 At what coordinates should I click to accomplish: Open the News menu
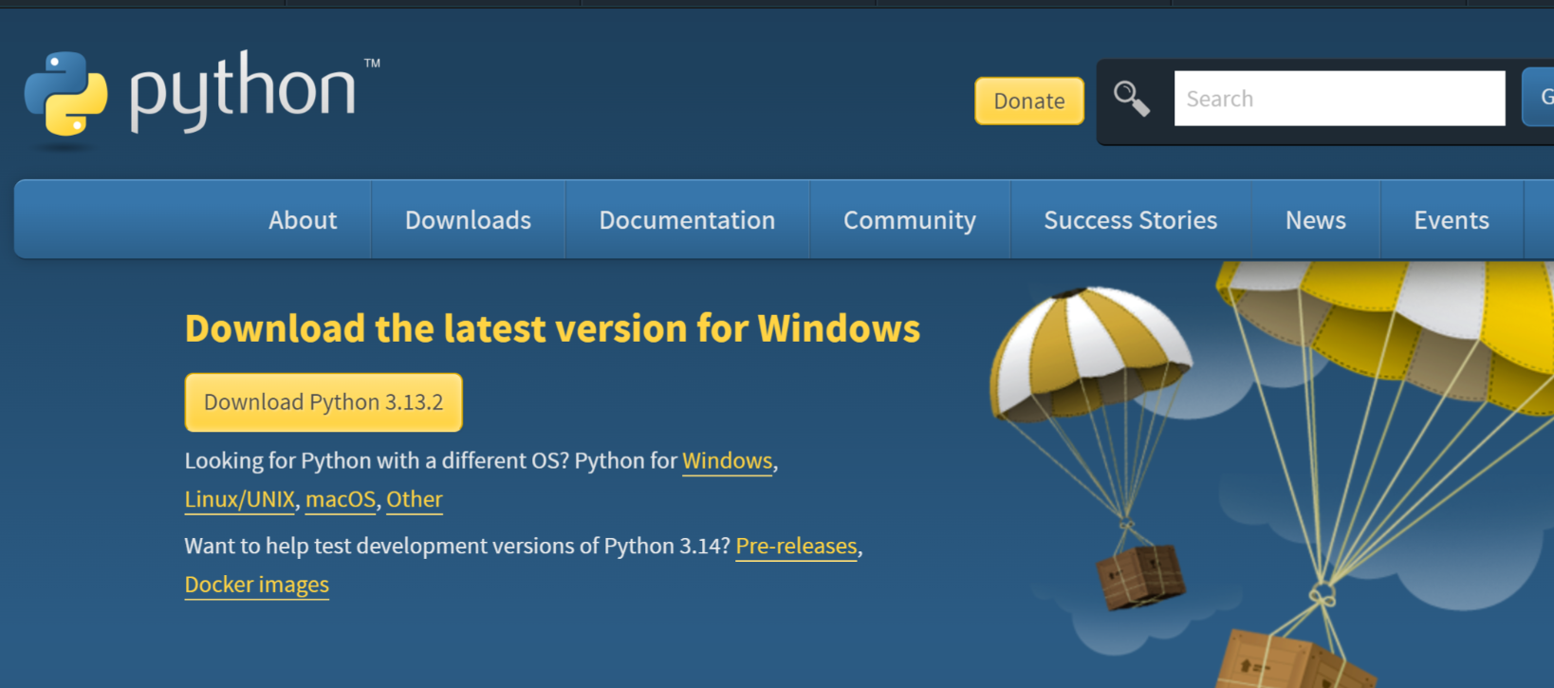1315,220
